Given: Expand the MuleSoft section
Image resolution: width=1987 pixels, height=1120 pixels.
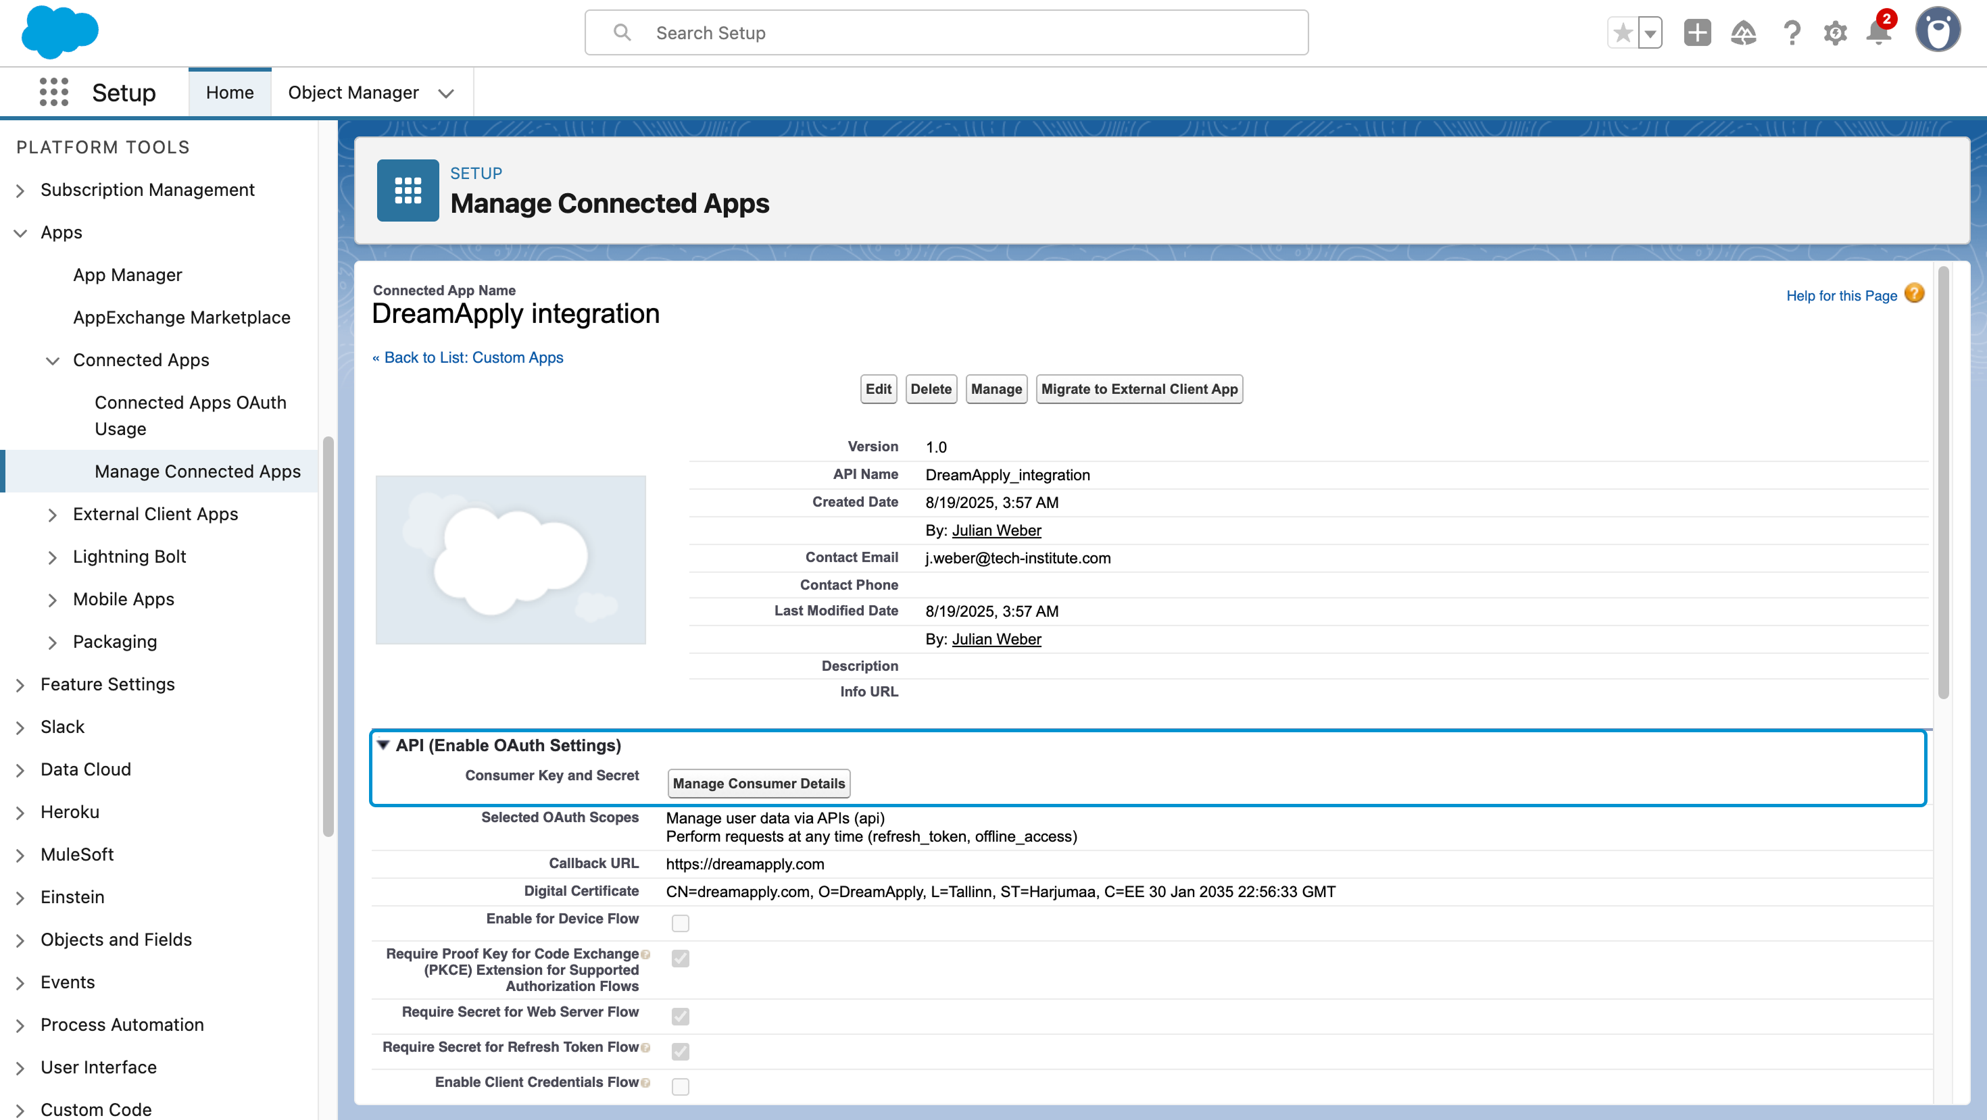Looking at the screenshot, I should click(20, 856).
